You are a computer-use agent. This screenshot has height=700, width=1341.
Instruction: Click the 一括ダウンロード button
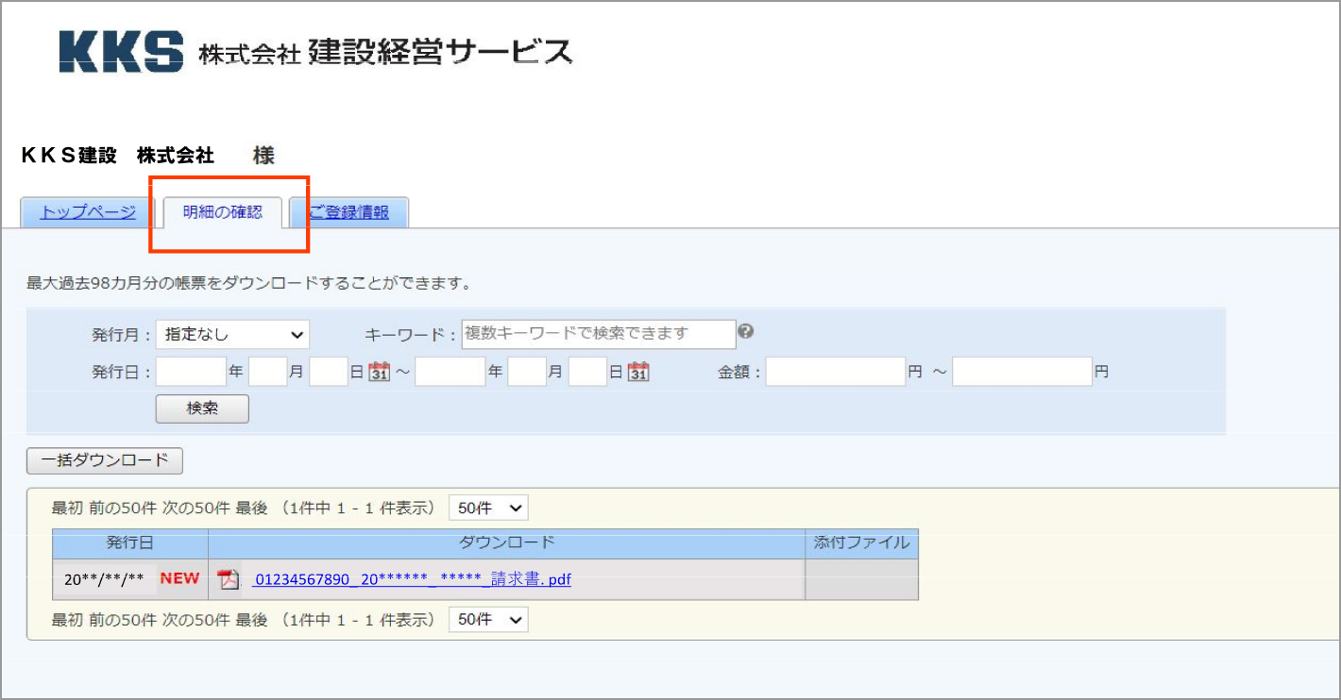coord(105,460)
